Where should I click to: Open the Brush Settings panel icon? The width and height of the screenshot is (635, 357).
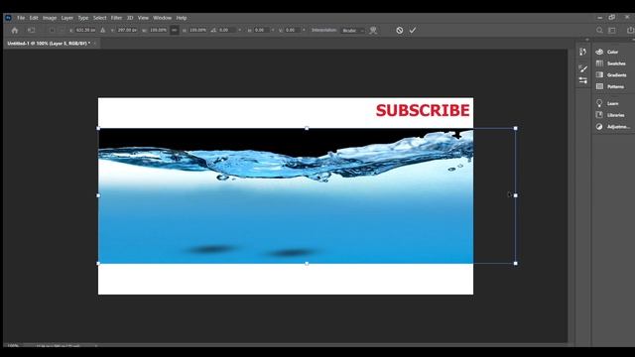click(x=582, y=80)
